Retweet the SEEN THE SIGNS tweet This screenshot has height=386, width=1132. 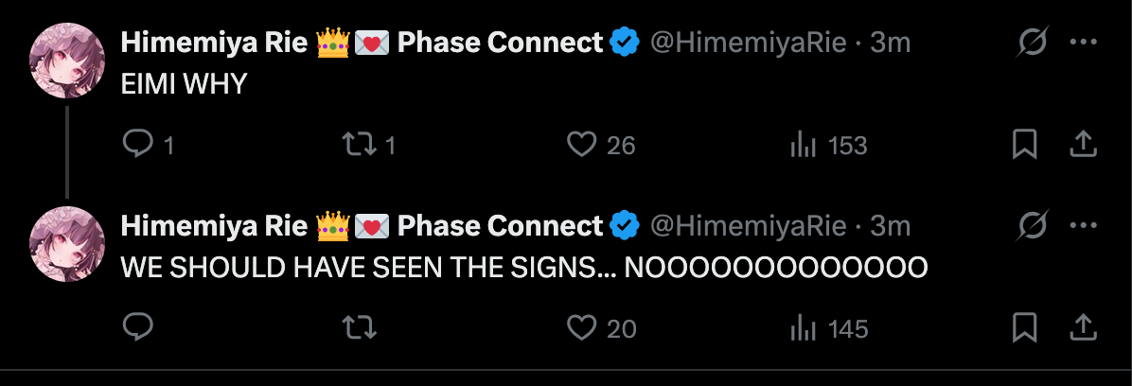point(359,328)
